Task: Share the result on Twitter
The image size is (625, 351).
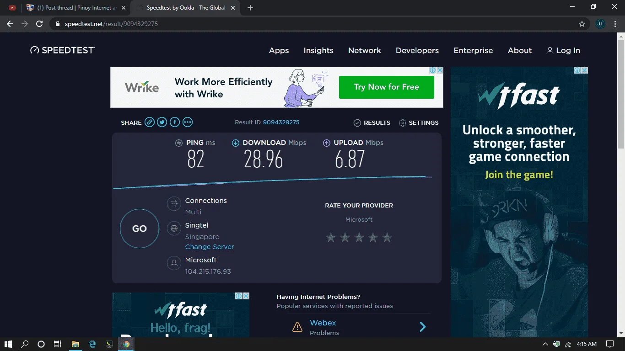Action: 162,122
